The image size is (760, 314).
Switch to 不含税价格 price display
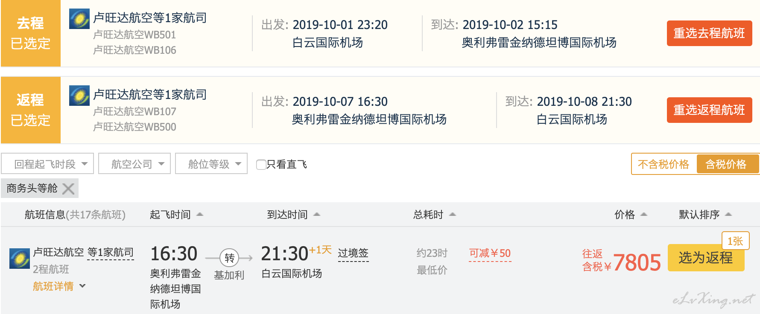(x=664, y=164)
